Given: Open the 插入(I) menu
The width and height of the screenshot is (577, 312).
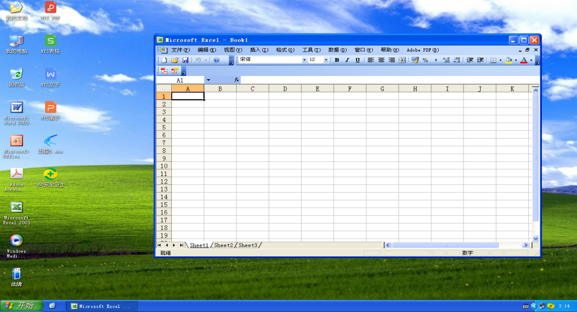Looking at the screenshot, I should coord(259,50).
